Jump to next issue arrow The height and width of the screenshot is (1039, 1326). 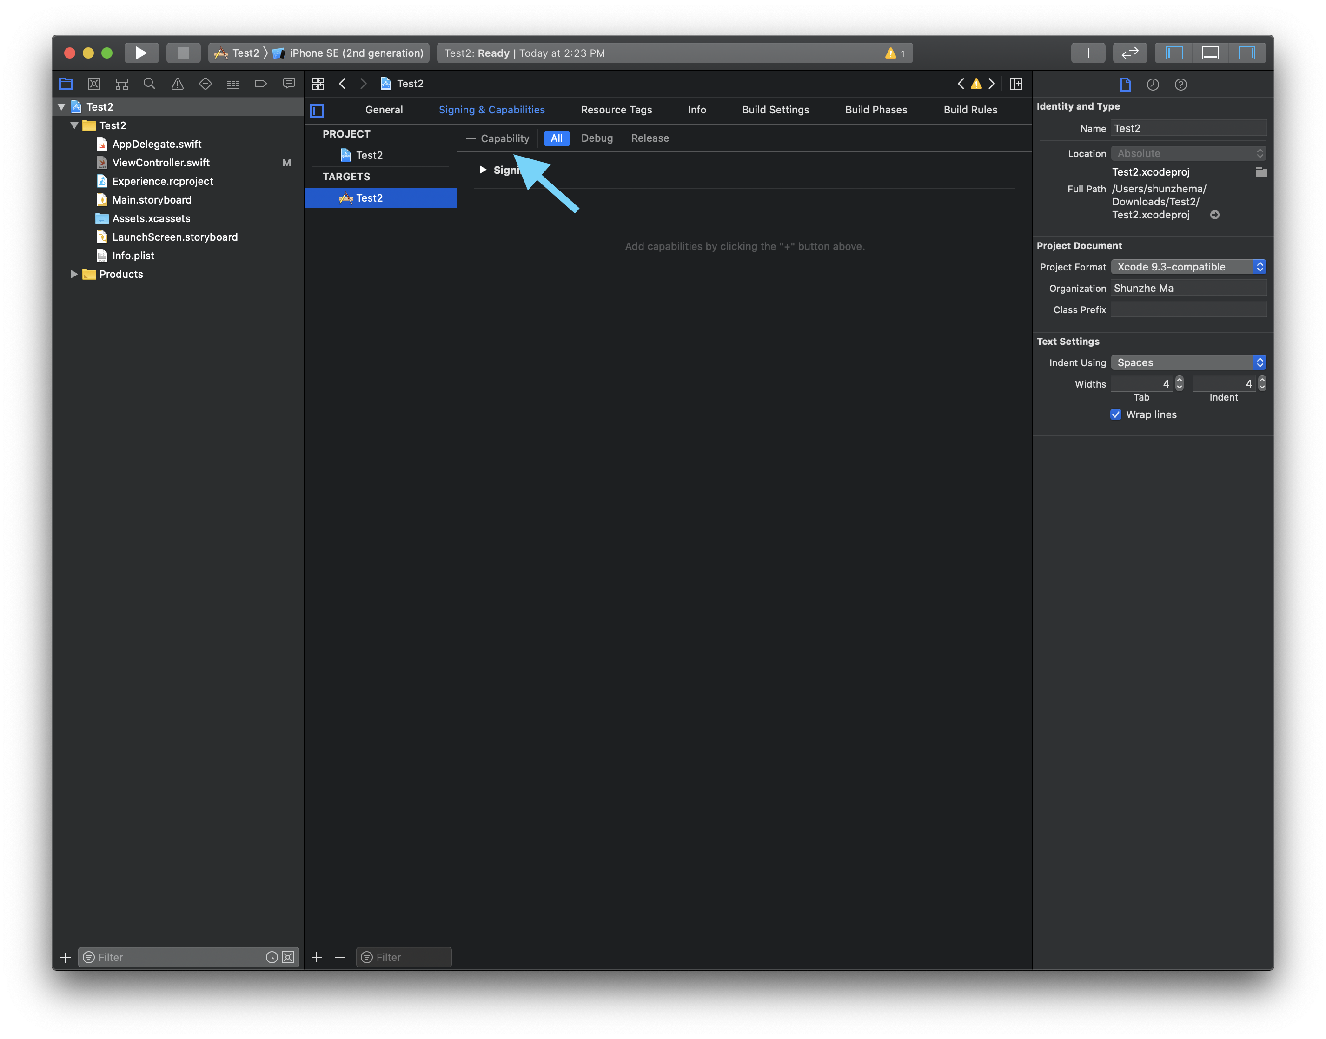[x=991, y=84]
